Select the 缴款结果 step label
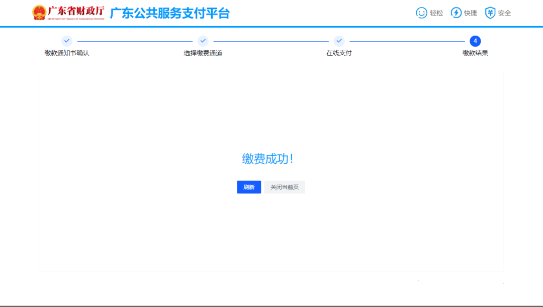The height and width of the screenshot is (307, 543). (x=475, y=53)
